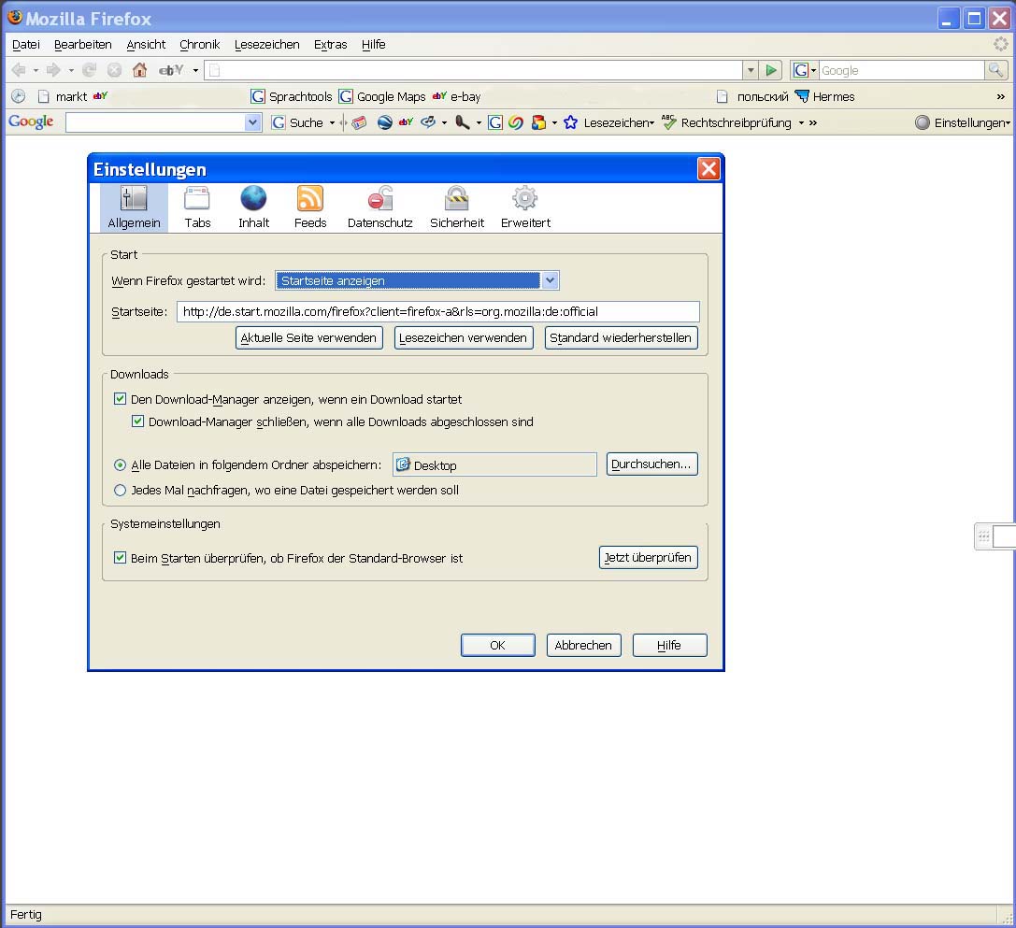Open the Sicherheit padlock panel

457,208
